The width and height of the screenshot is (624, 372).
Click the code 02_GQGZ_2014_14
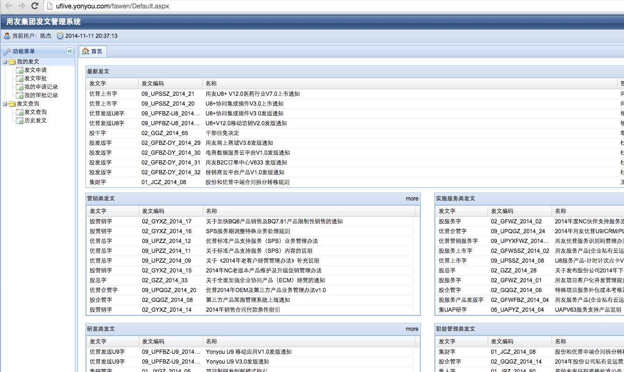517,362
